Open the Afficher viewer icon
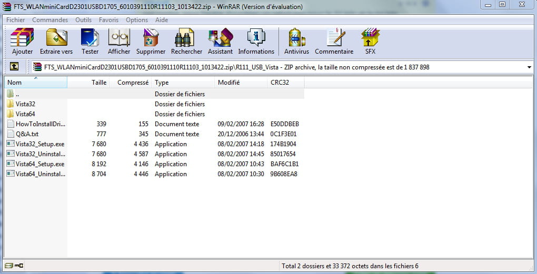The image size is (537, 274). point(119,42)
